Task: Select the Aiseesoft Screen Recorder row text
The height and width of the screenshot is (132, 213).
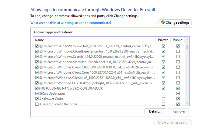Action: [x=58, y=104]
